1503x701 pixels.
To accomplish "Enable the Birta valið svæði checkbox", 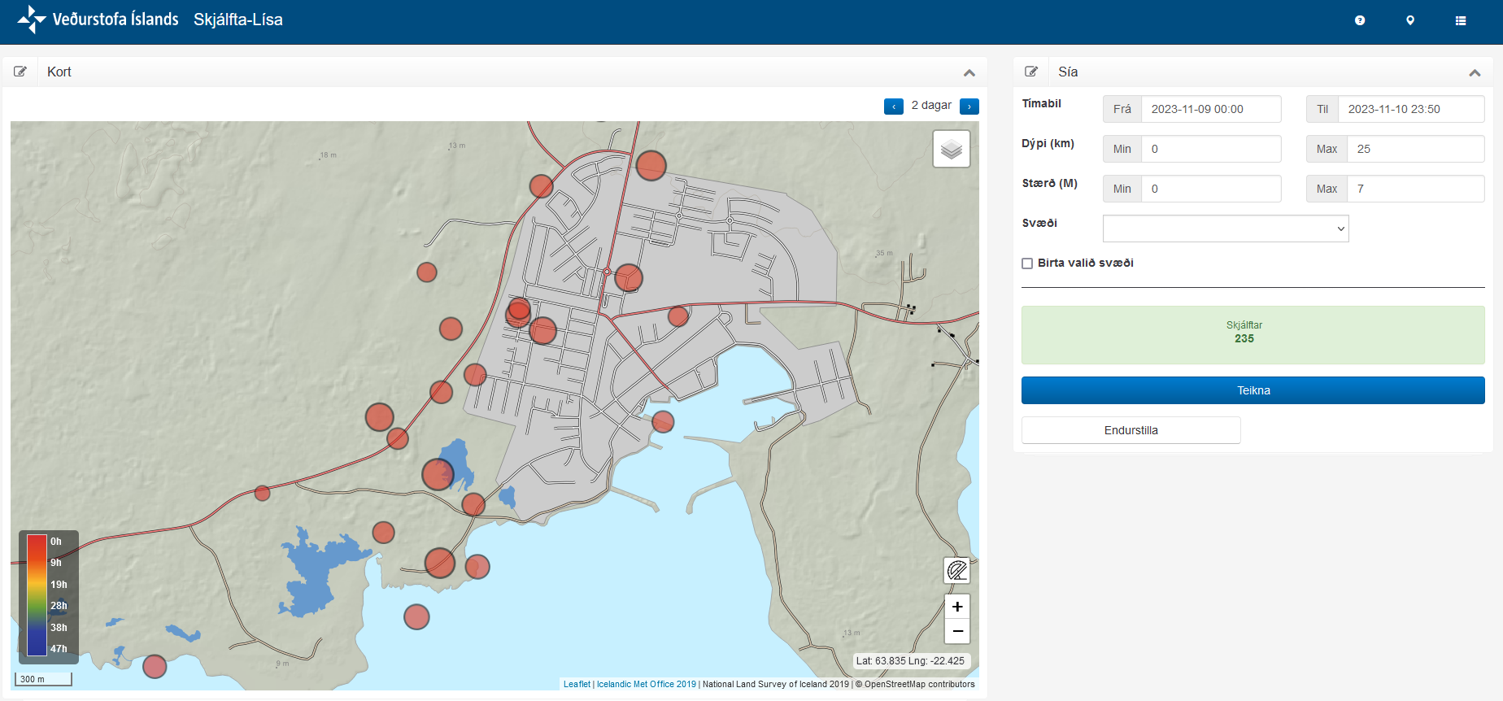I will (1027, 263).
